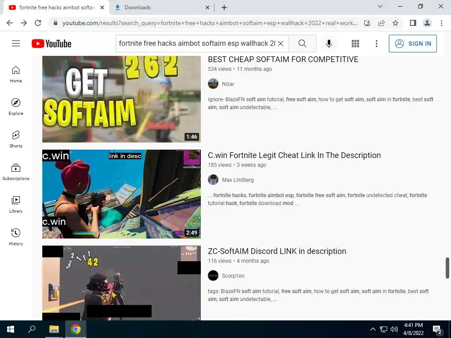Viewport: 451px width, 338px height.
Task: Click the page vertical scrollbar thumb
Action: tap(447, 268)
